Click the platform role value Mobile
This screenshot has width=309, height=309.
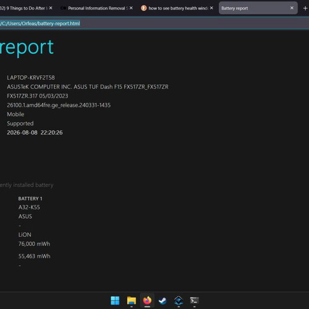[15, 114]
